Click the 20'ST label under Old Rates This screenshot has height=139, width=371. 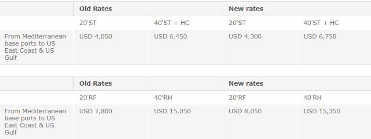click(88, 23)
